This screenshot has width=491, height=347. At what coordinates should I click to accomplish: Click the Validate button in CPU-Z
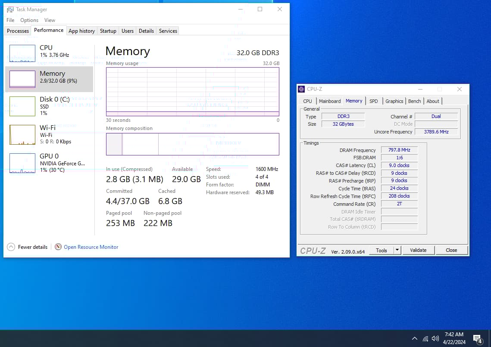tap(418, 250)
